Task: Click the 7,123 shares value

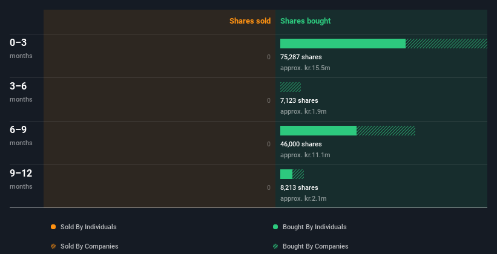Action: (299, 100)
